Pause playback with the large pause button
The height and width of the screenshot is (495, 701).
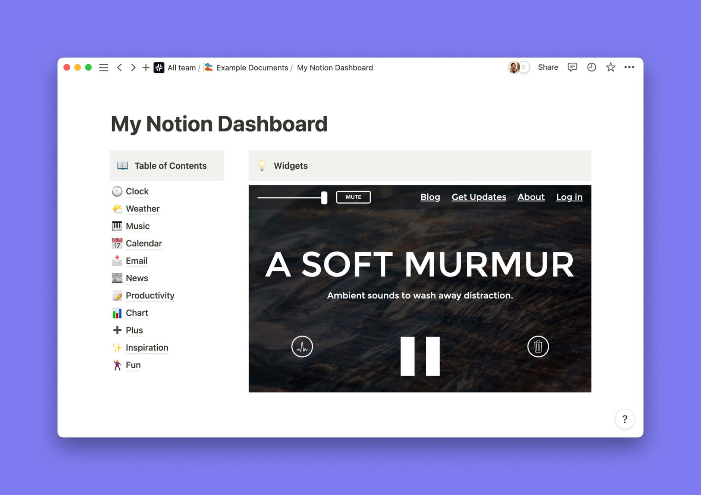point(420,356)
